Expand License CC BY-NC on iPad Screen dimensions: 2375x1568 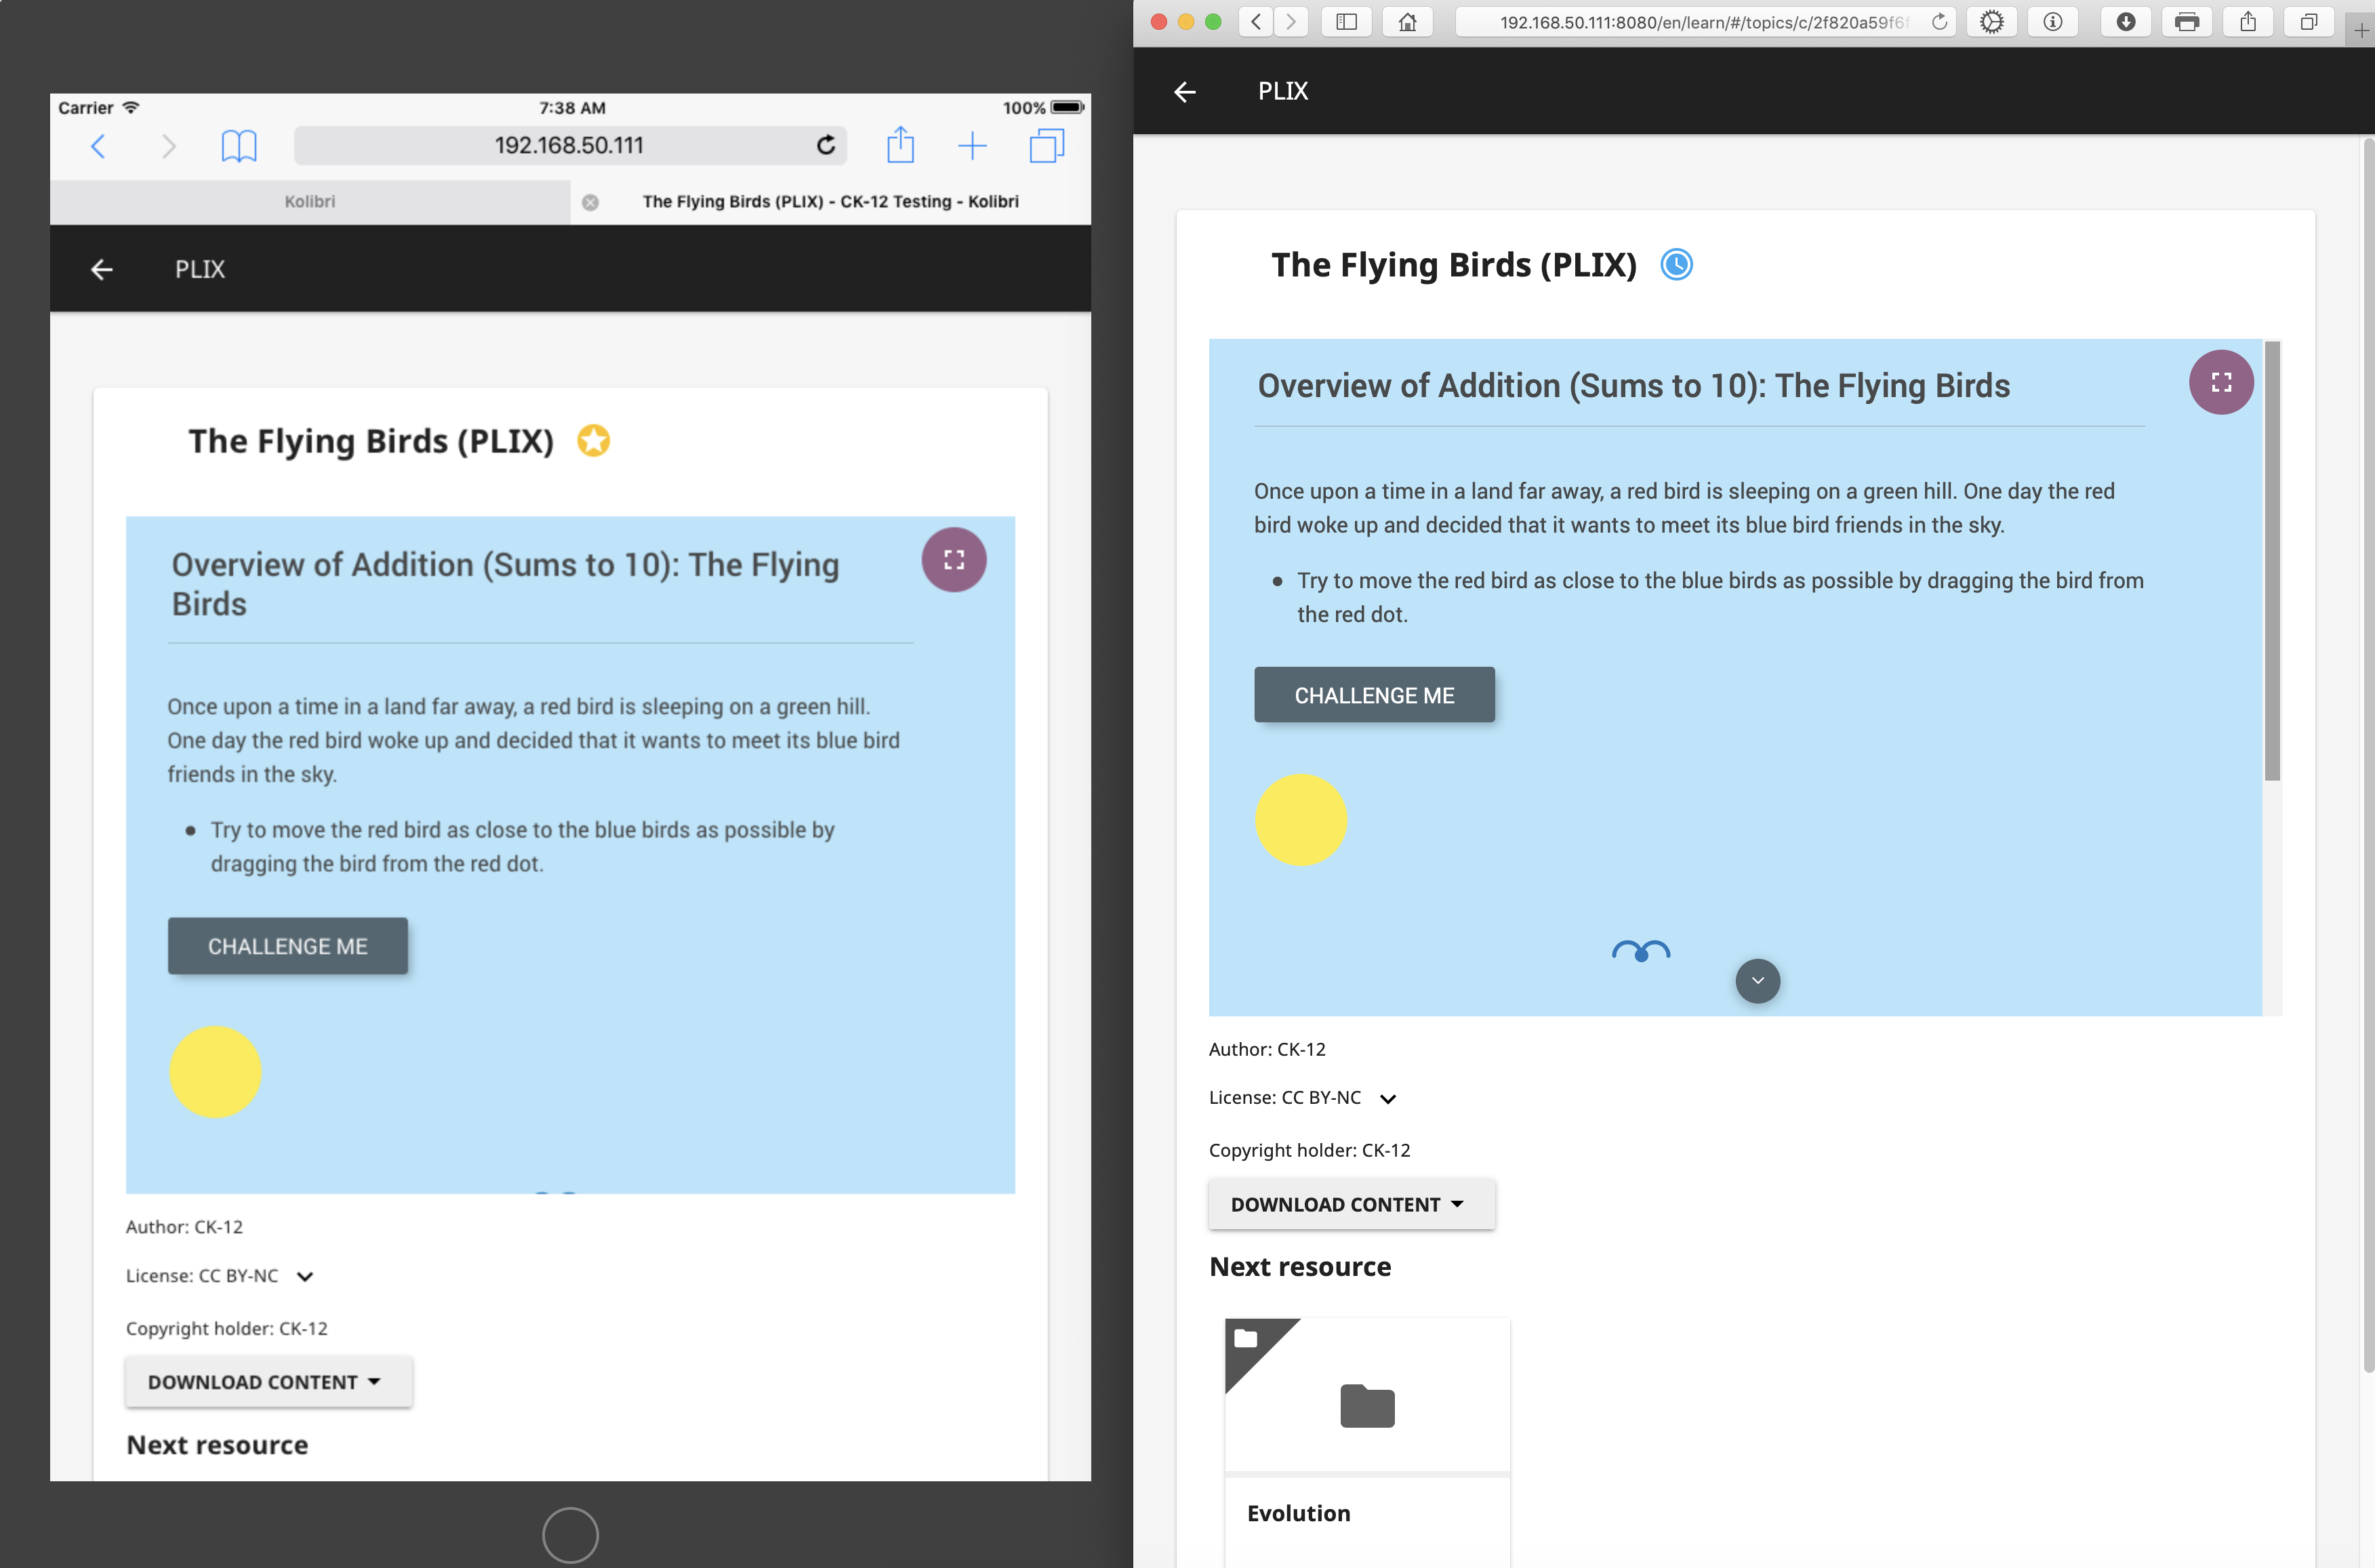(x=305, y=1276)
